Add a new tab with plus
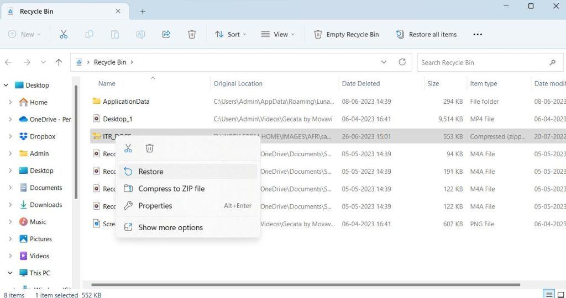This screenshot has width=566, height=298. [x=143, y=12]
